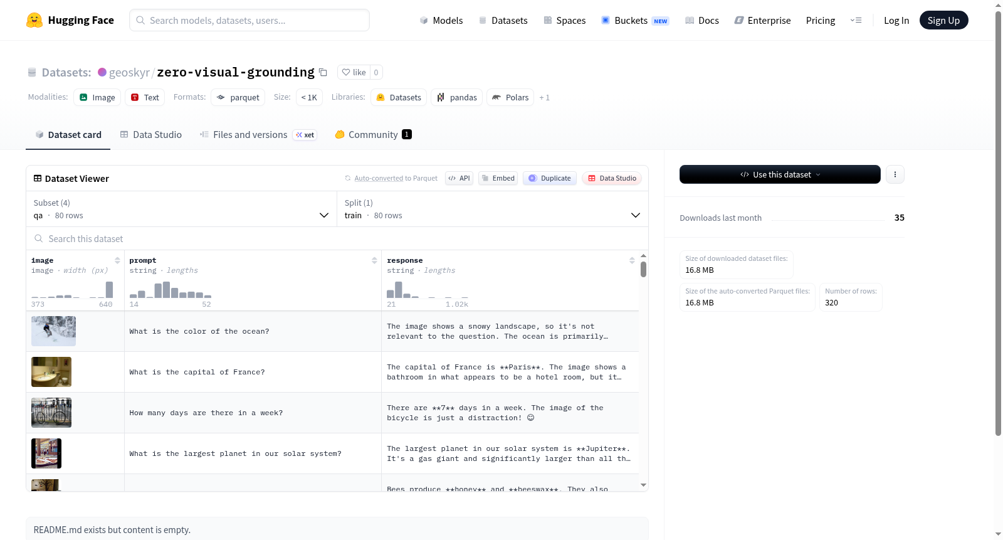
Task: Open the Split train dropdown
Action: pos(493,209)
